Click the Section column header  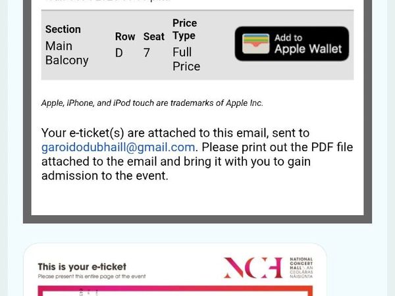pyautogui.click(x=63, y=29)
